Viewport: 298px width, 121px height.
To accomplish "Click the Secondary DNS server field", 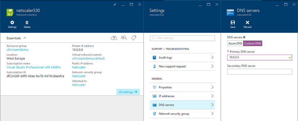I will [259, 72].
